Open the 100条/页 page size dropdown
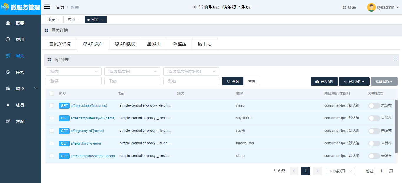 tap(339, 171)
